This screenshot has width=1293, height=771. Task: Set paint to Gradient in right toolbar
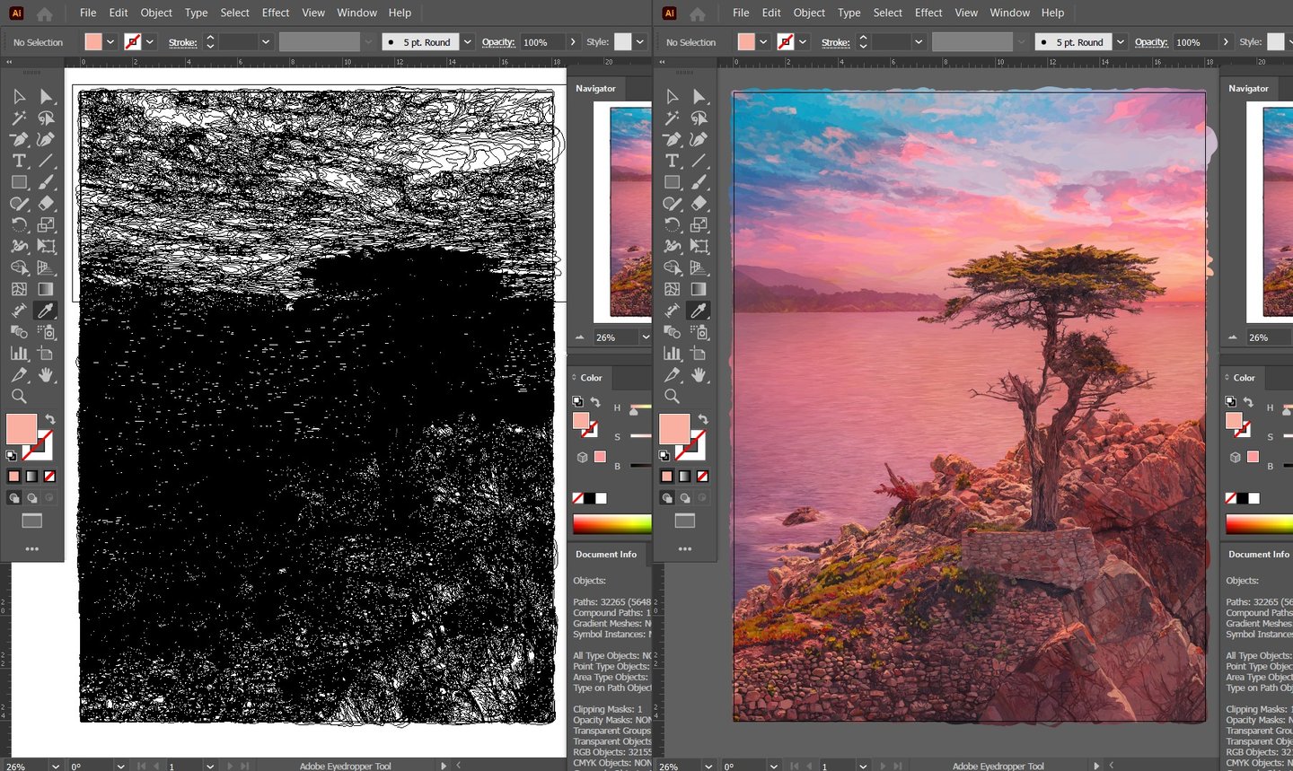tap(684, 476)
